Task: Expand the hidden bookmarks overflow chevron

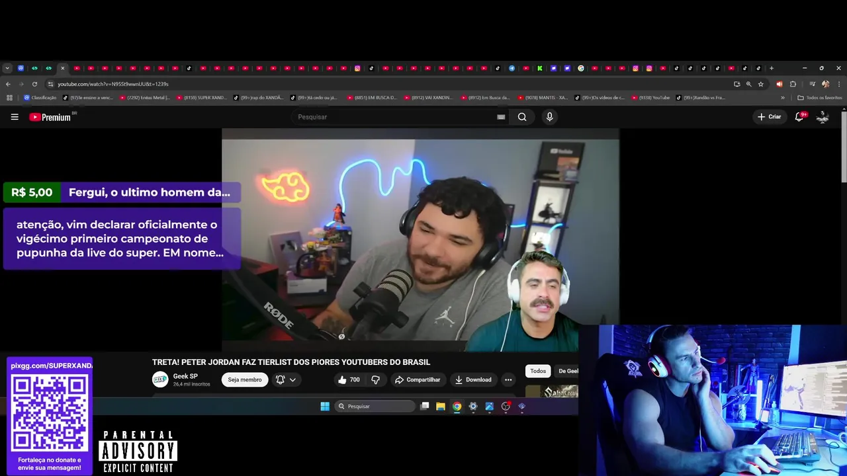Action: coord(783,98)
